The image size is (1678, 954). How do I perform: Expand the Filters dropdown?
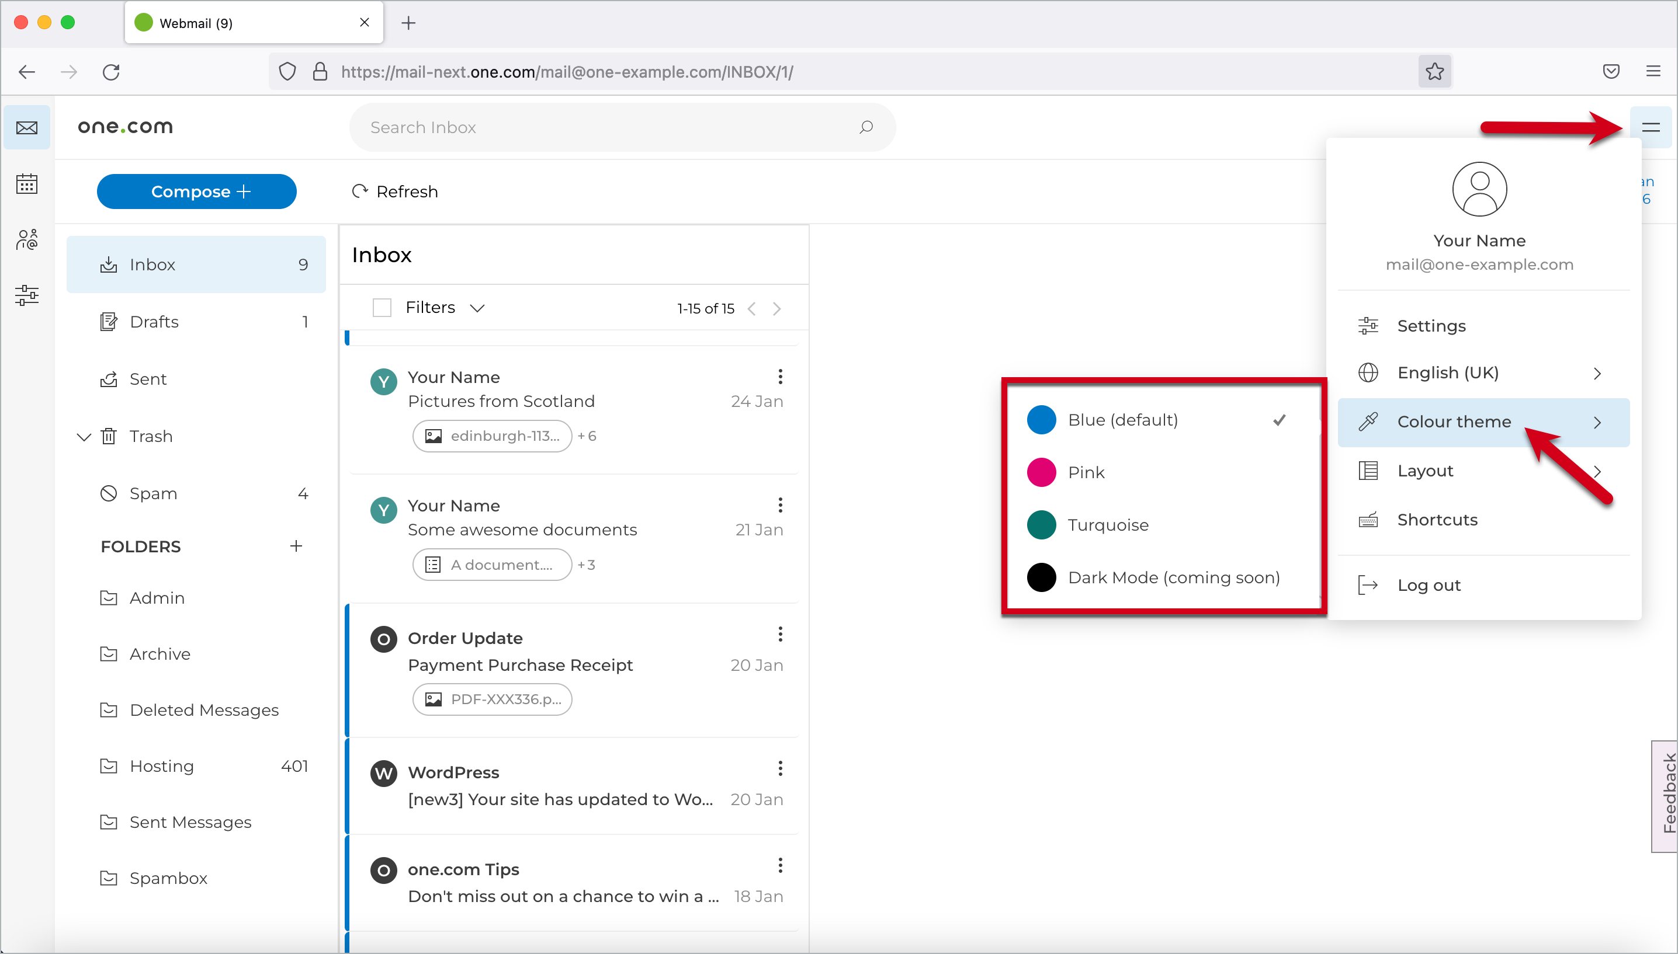[x=477, y=308]
